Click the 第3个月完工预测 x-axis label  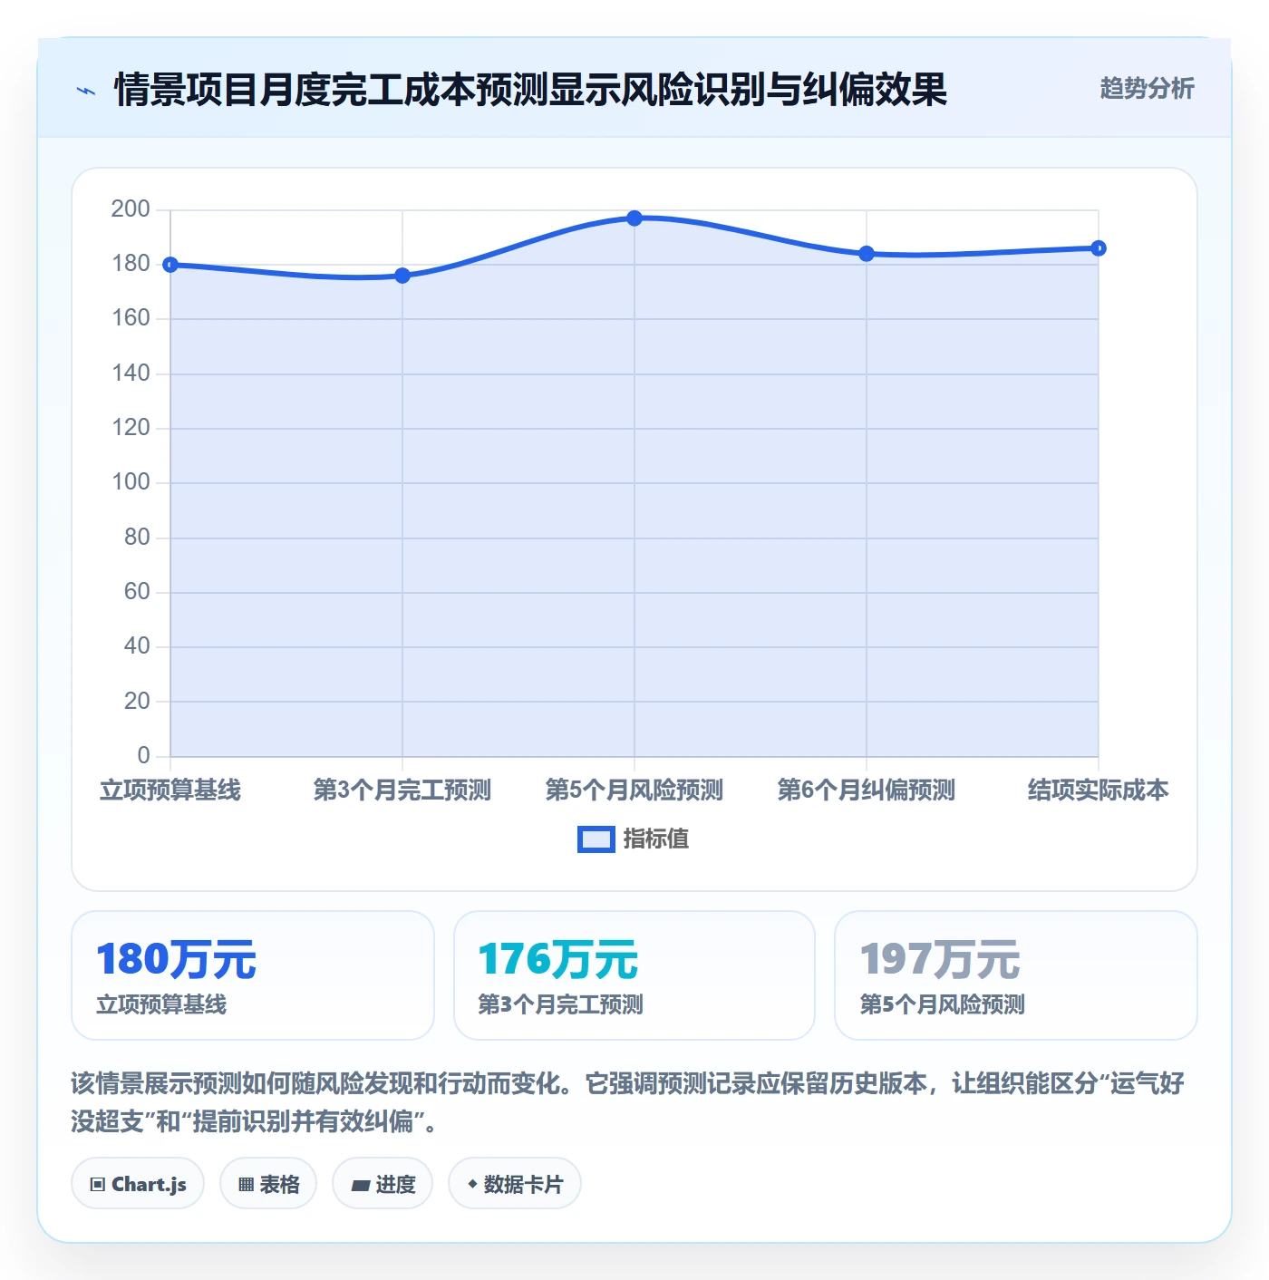(x=402, y=790)
